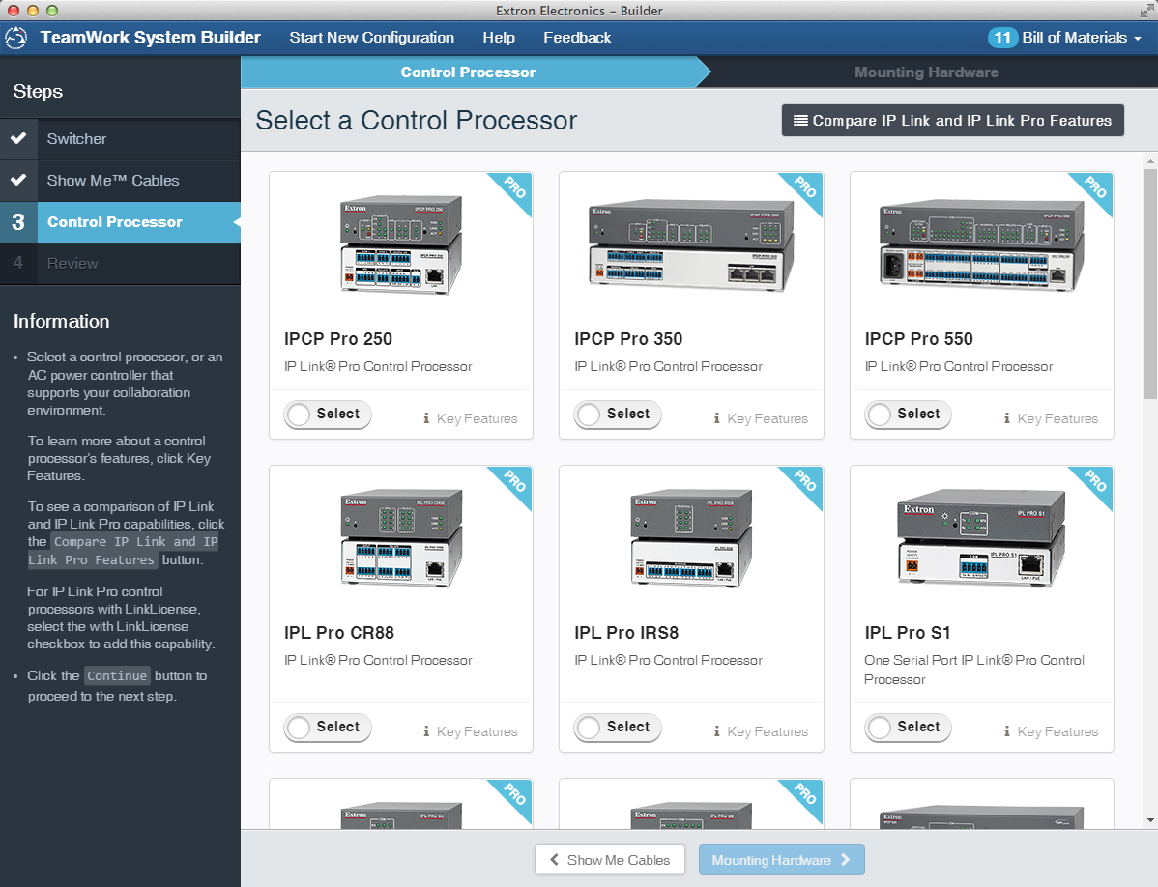The width and height of the screenshot is (1158, 887).
Task: Click the info icon beside IPL Pro IRS8 Key Features
Action: click(716, 731)
